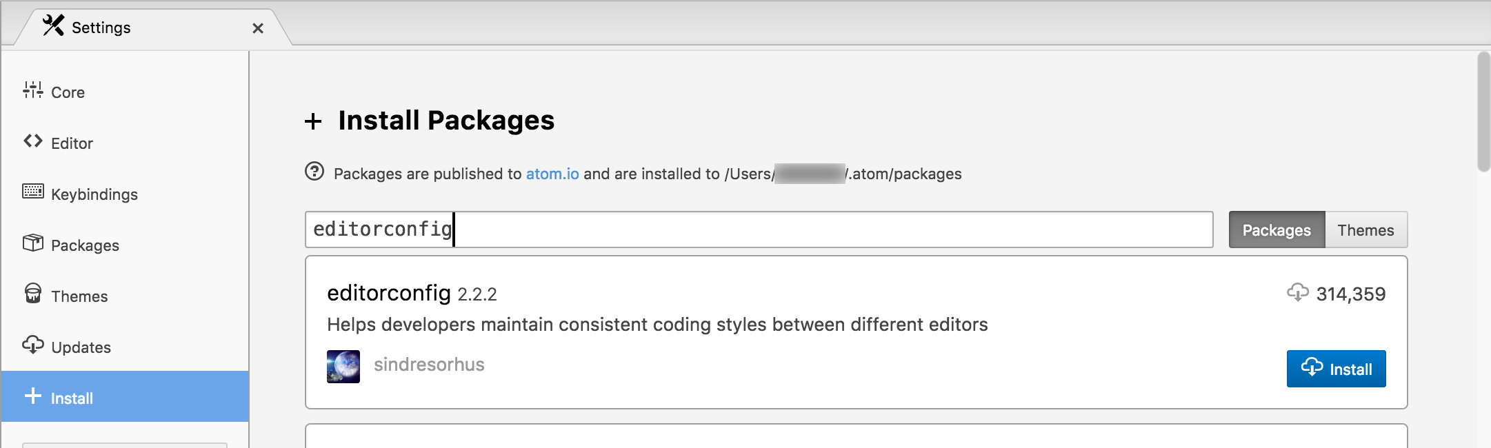
Task: Open the sindresorhus author profile link
Action: [429, 365]
